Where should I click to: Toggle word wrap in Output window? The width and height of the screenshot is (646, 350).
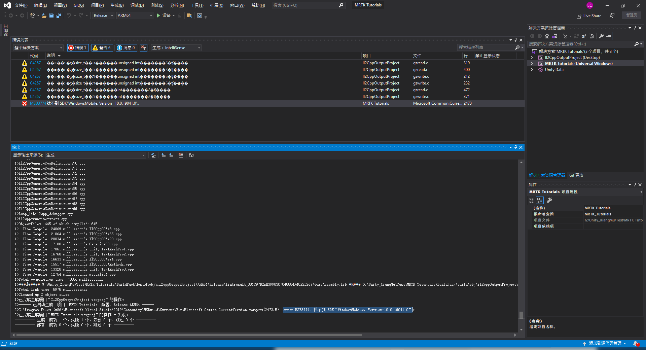(x=191, y=155)
